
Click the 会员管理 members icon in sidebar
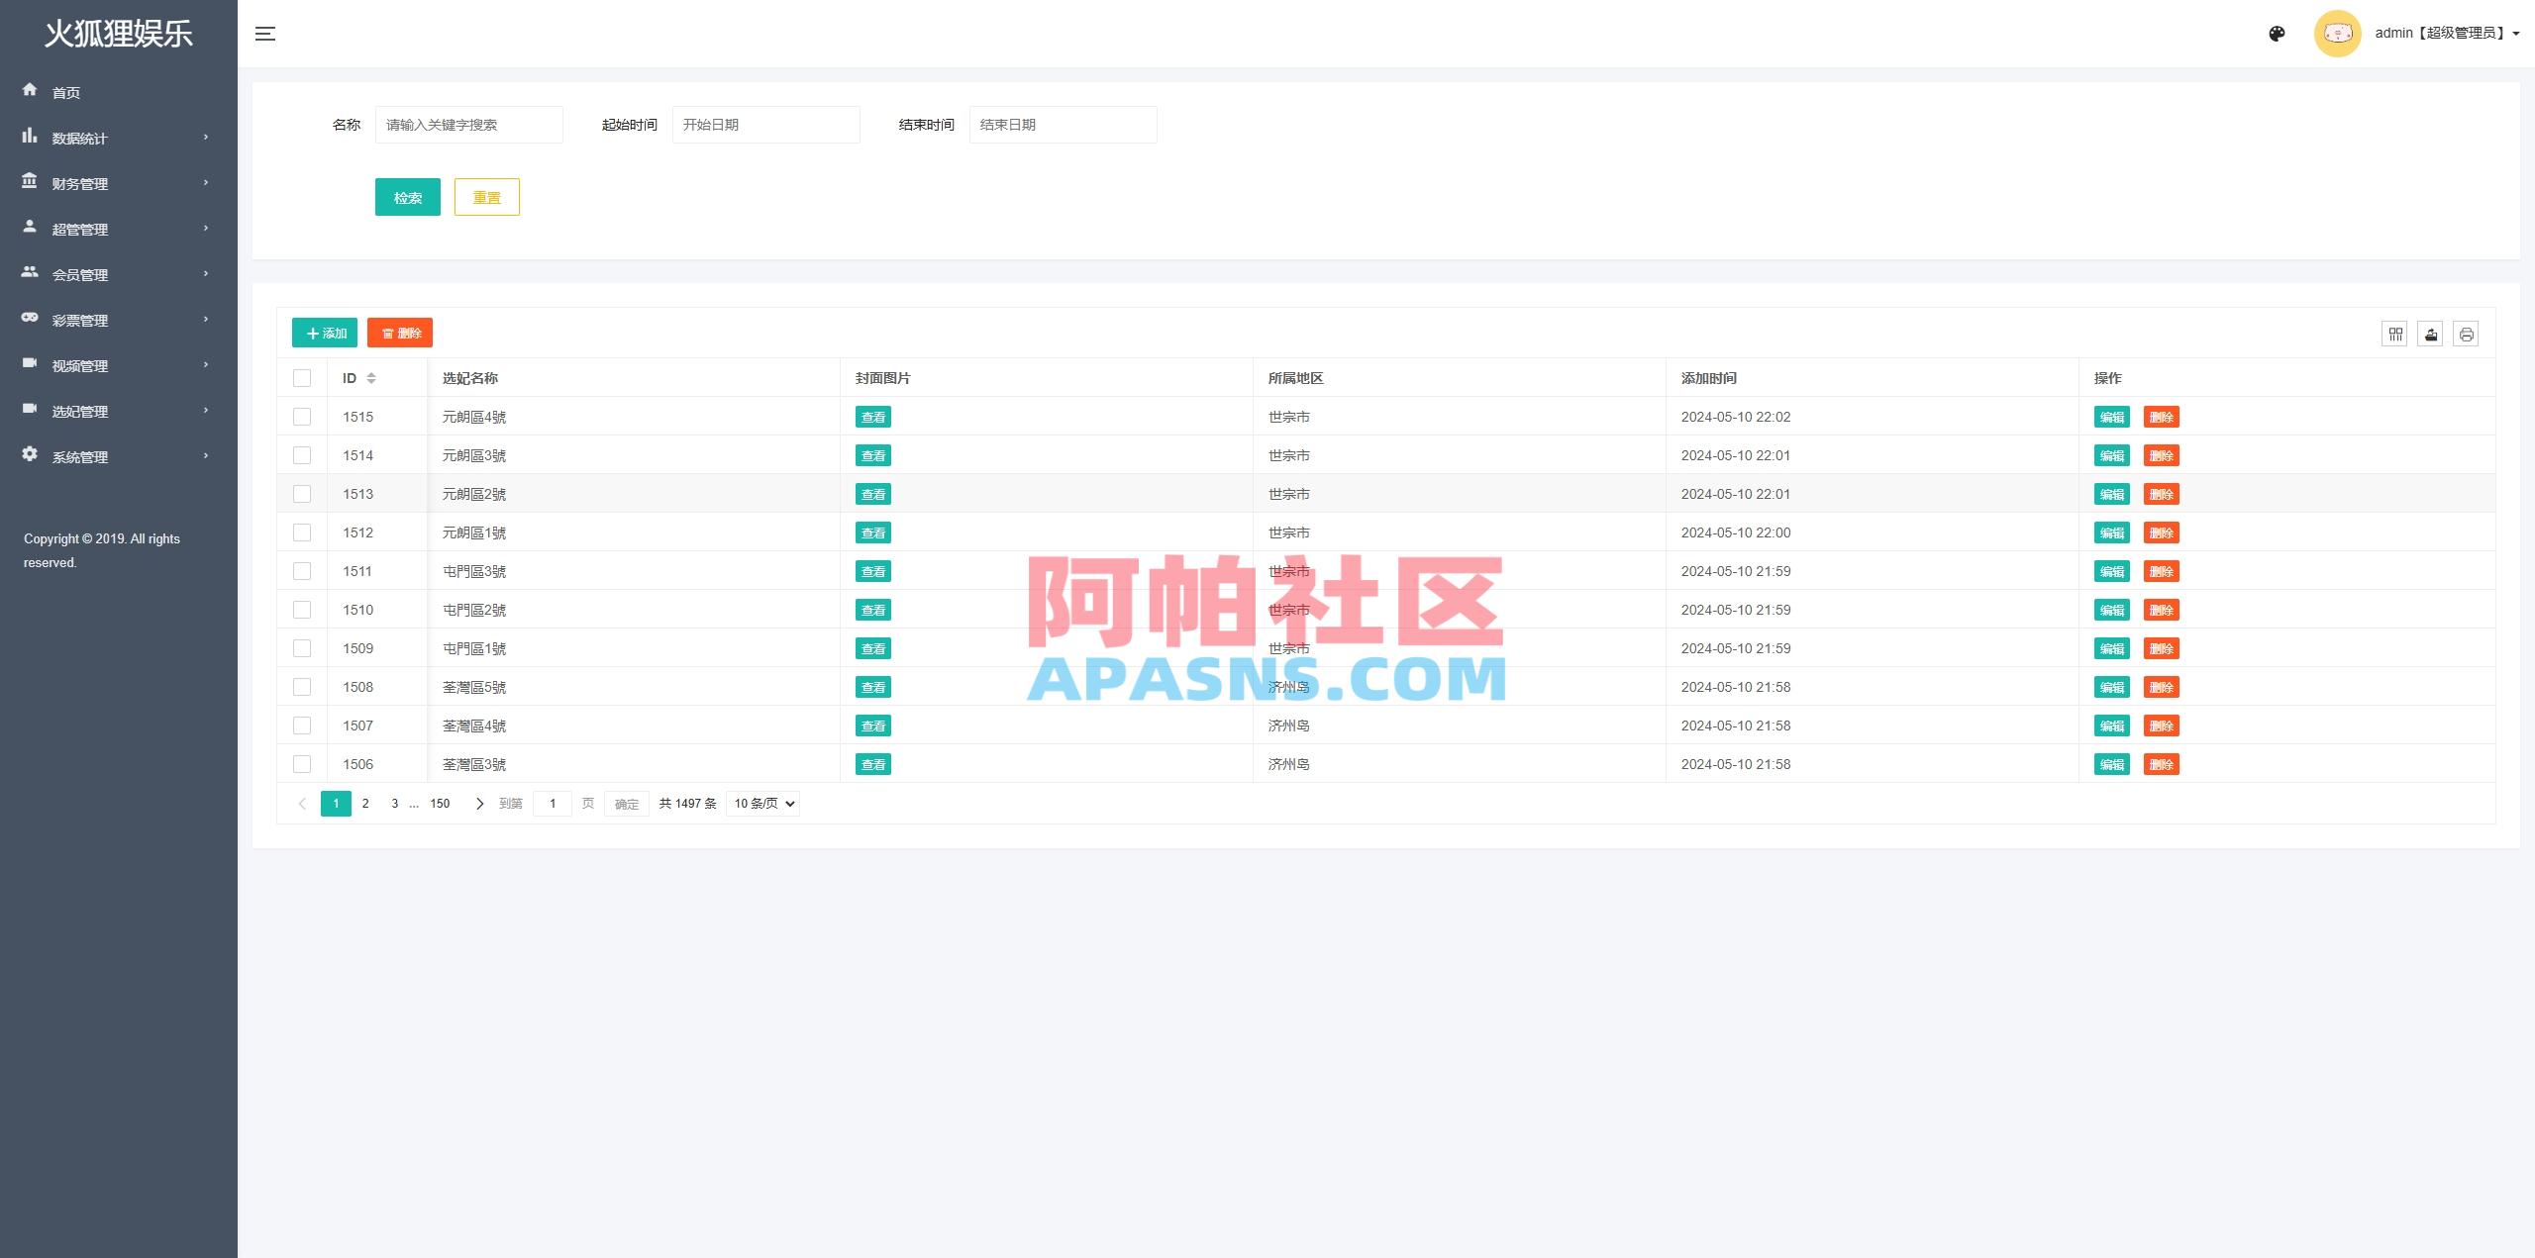pos(30,274)
